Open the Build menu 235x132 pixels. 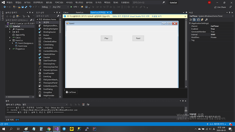49,3
